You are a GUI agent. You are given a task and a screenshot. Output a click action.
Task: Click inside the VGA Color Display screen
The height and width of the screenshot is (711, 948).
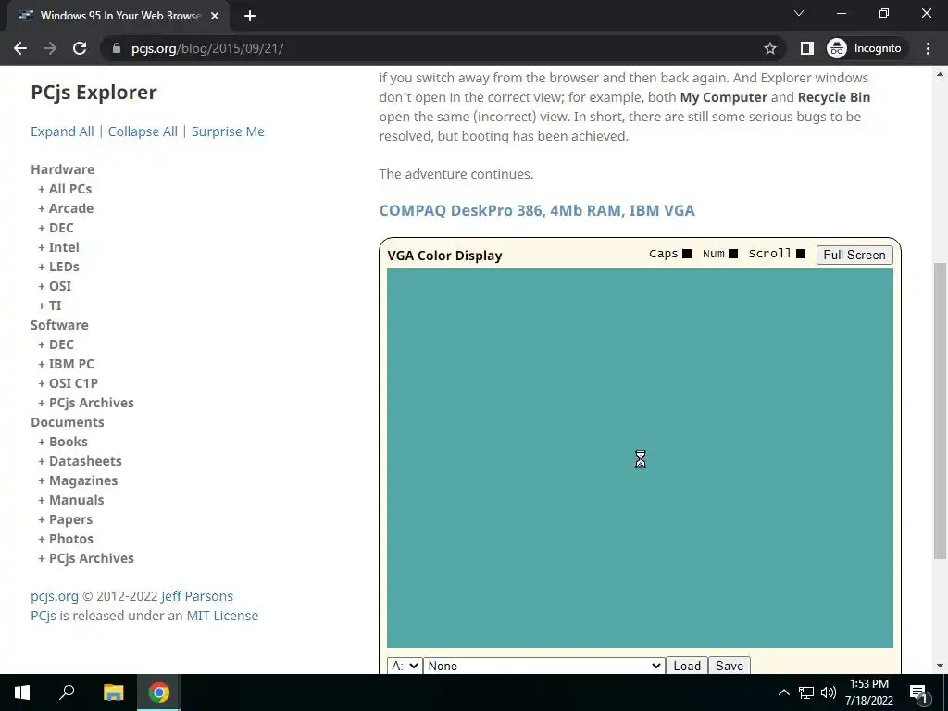[x=640, y=458]
